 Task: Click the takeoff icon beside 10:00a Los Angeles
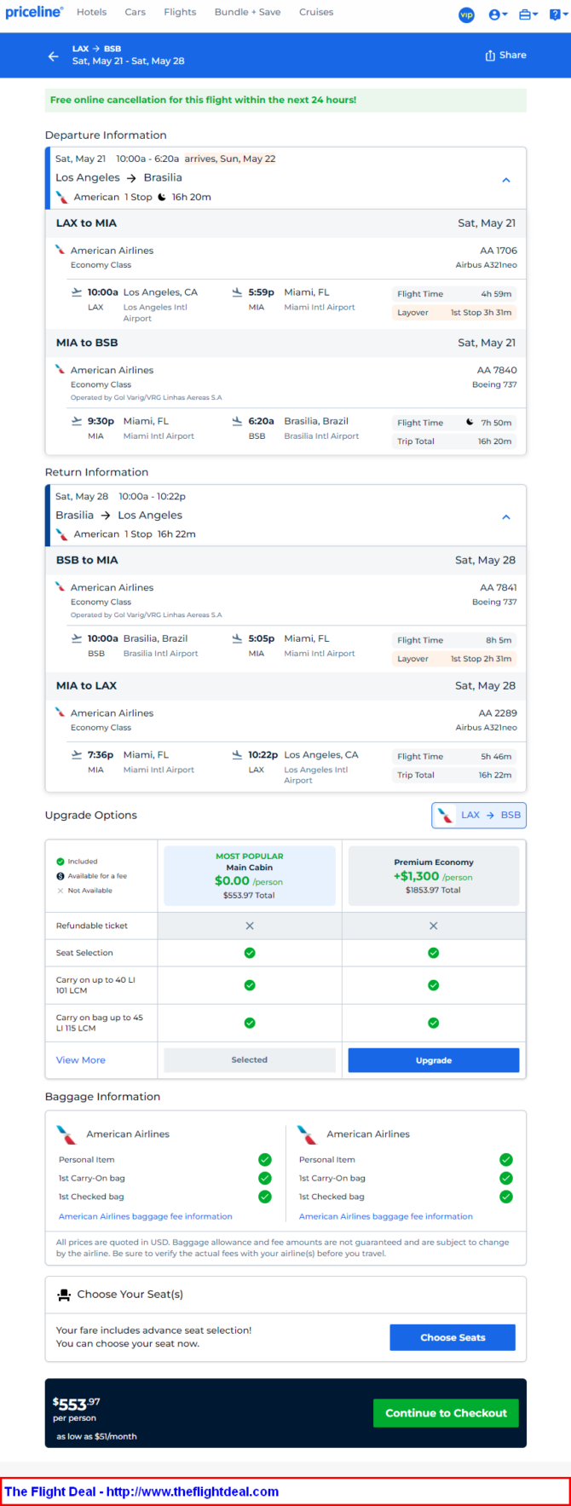click(x=77, y=292)
